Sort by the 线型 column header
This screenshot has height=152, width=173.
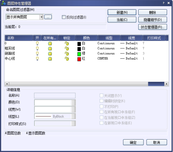[x=109, y=38]
